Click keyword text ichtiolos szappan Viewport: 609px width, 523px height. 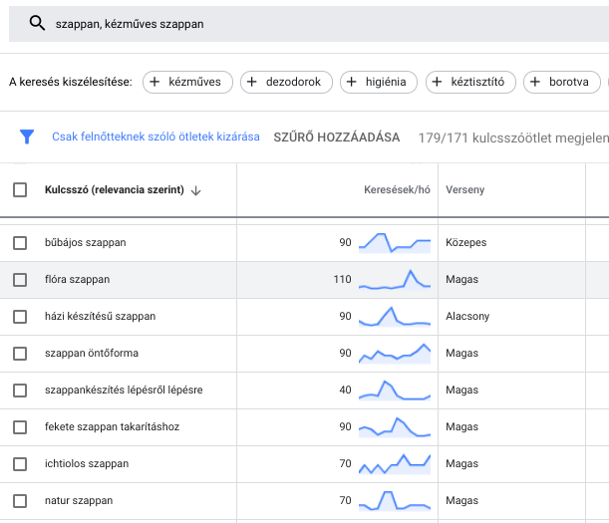(87, 464)
